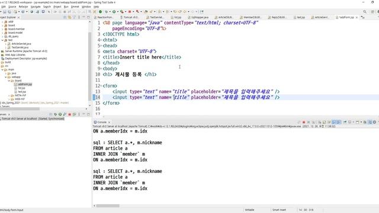Close the Servers view tab
The width and height of the screenshot is (379, 213).
pyautogui.click(x=9, y=114)
